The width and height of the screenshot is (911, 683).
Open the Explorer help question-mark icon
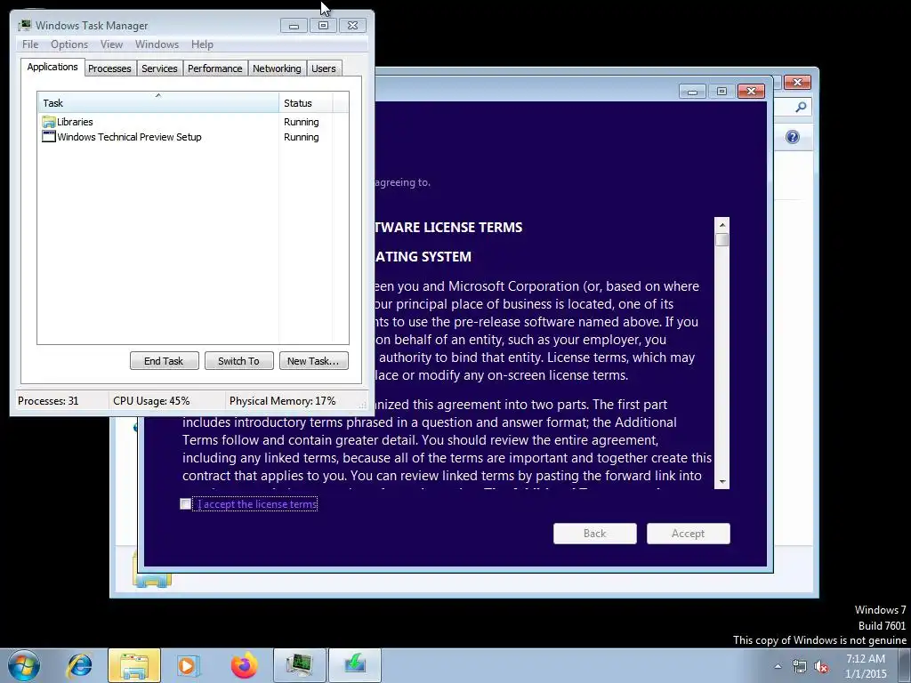[793, 137]
